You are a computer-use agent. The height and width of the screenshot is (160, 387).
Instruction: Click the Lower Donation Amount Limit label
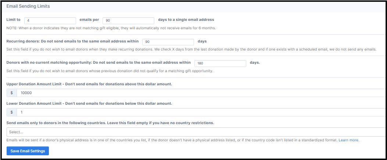point(89,104)
